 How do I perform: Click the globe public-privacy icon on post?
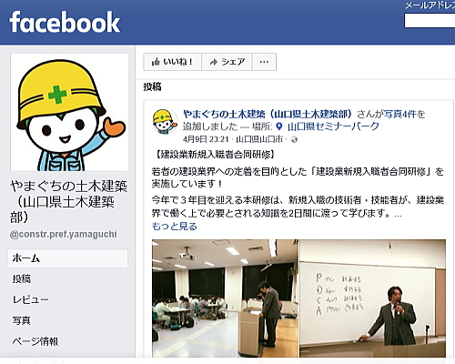pyautogui.click(x=294, y=139)
